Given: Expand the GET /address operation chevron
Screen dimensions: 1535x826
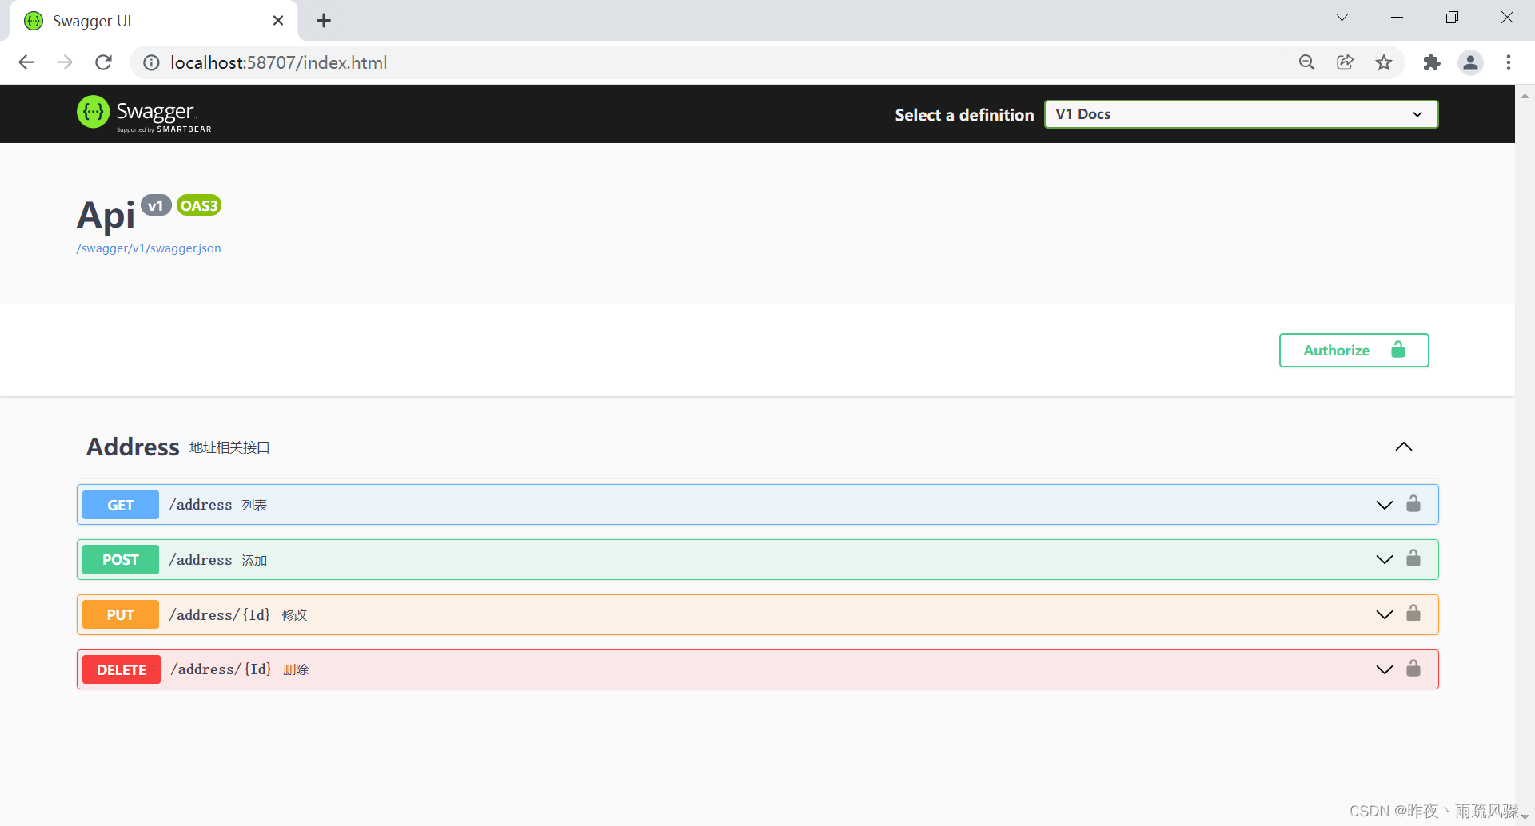Looking at the screenshot, I should pos(1385,505).
